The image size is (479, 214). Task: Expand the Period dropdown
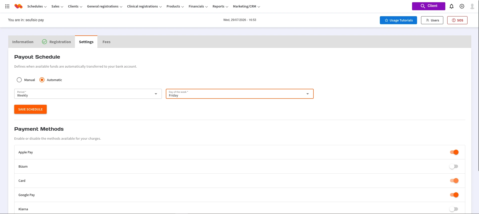(88, 94)
